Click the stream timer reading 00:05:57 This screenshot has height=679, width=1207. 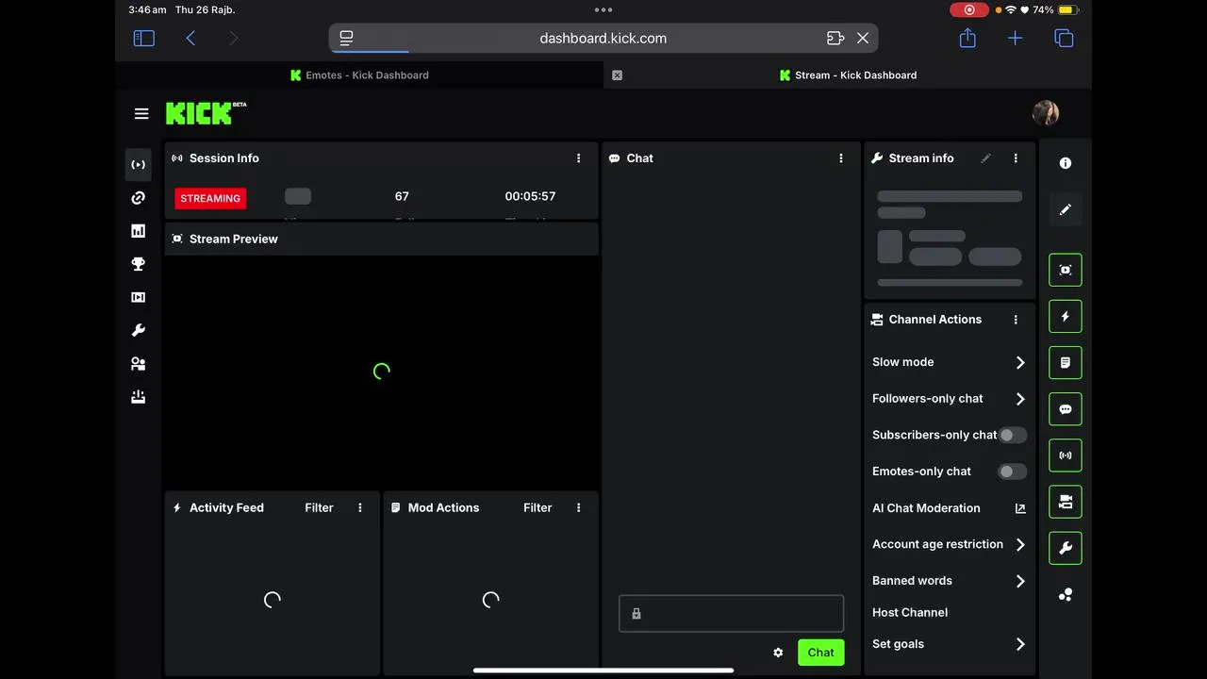point(530,196)
